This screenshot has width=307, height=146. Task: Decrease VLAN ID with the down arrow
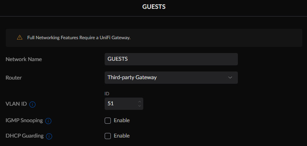(x=139, y=106)
